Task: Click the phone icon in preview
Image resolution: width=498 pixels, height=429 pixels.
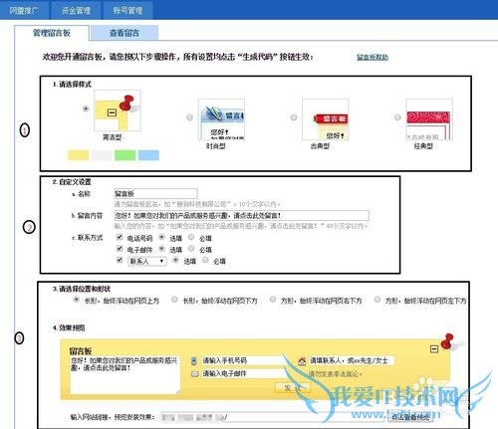Action: tap(194, 361)
